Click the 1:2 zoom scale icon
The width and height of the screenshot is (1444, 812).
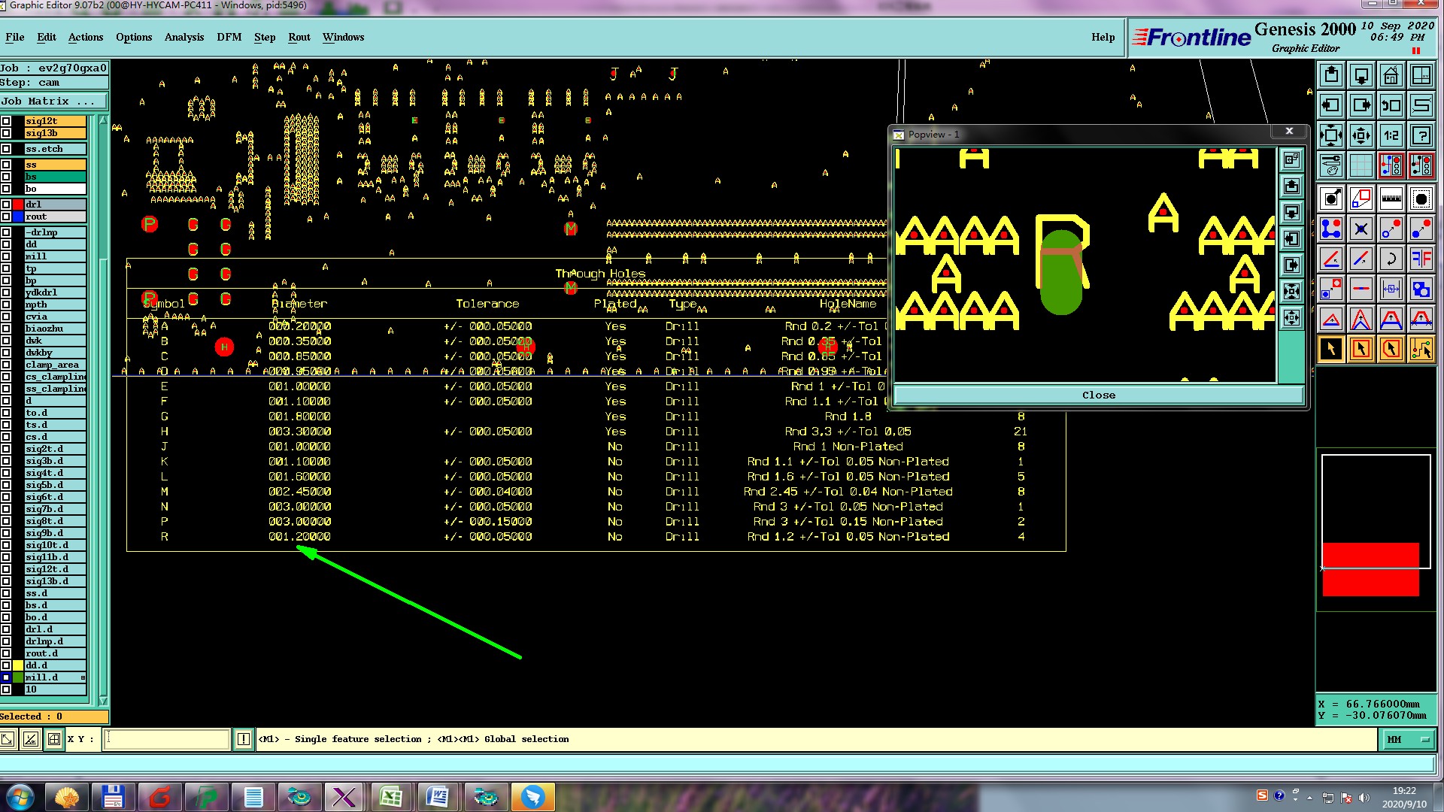(1391, 136)
